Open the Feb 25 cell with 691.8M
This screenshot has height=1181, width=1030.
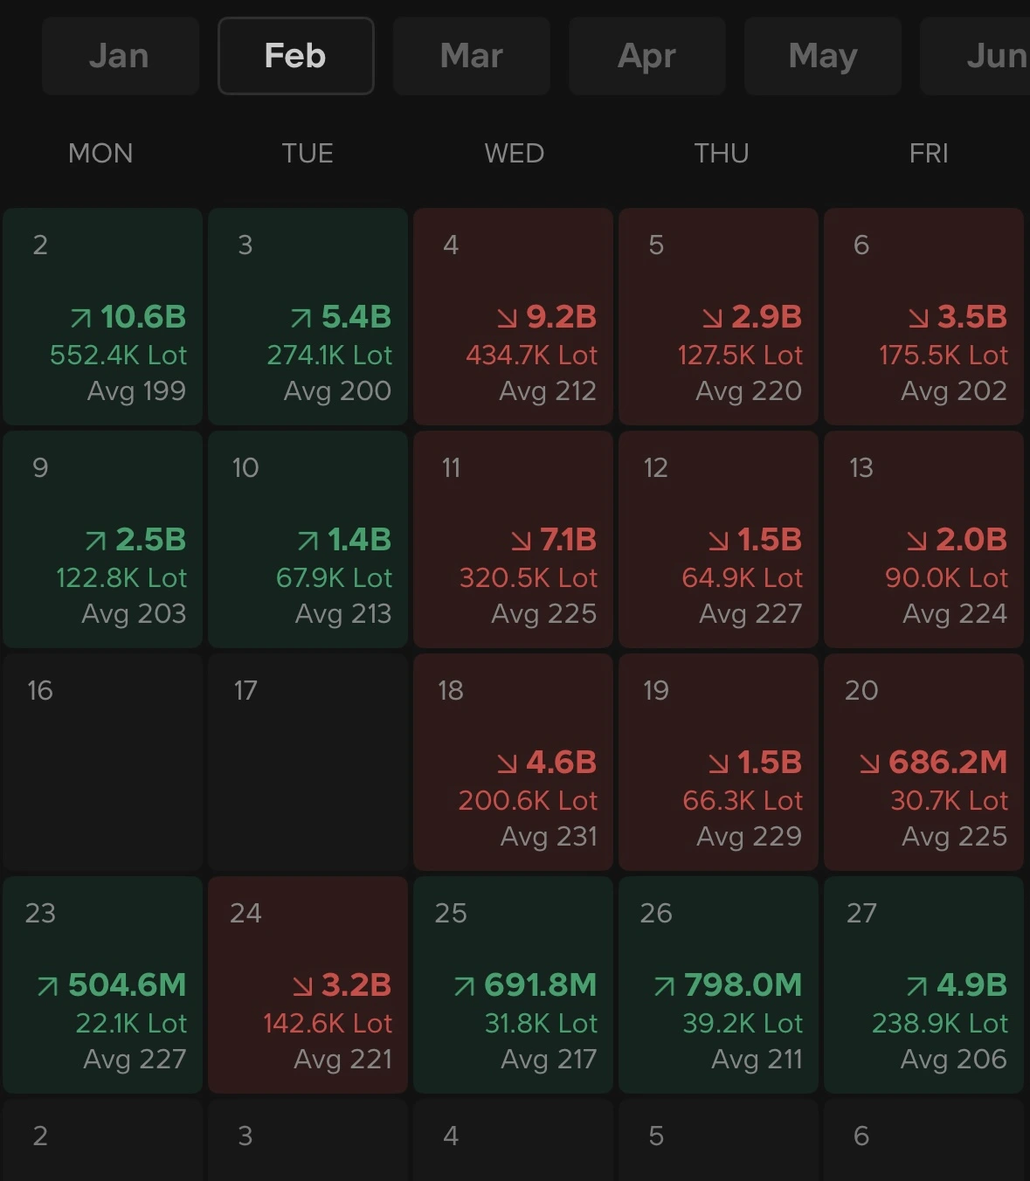point(513,984)
